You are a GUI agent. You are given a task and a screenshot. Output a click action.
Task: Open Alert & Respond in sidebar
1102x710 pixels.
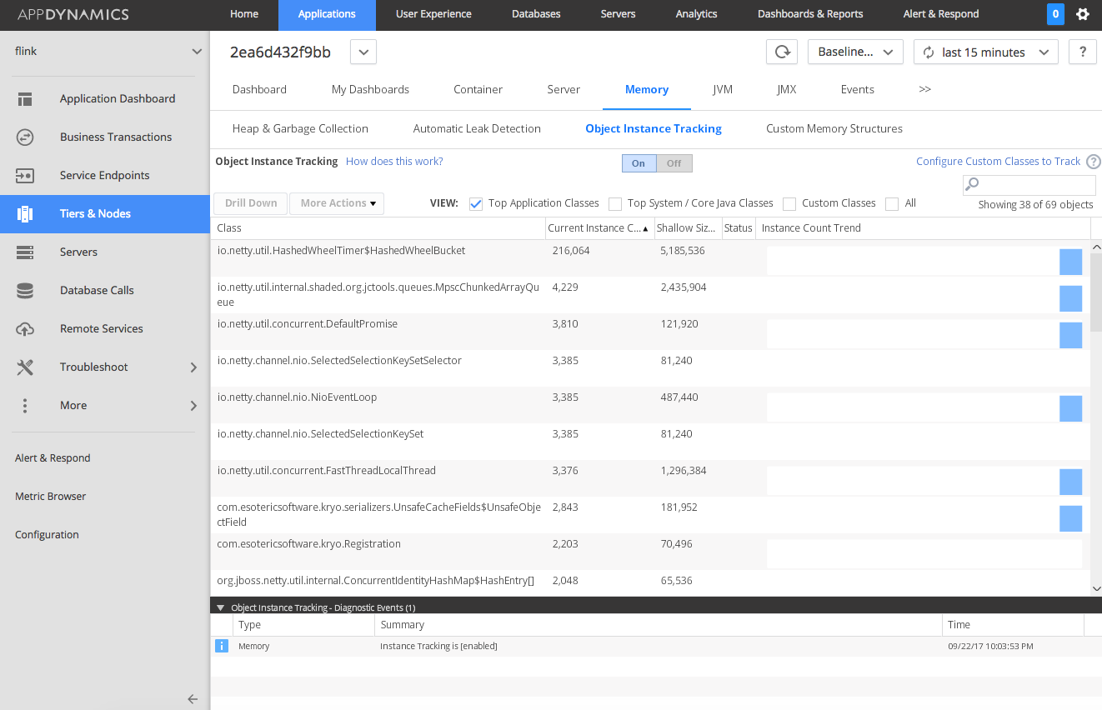pyautogui.click(x=53, y=458)
